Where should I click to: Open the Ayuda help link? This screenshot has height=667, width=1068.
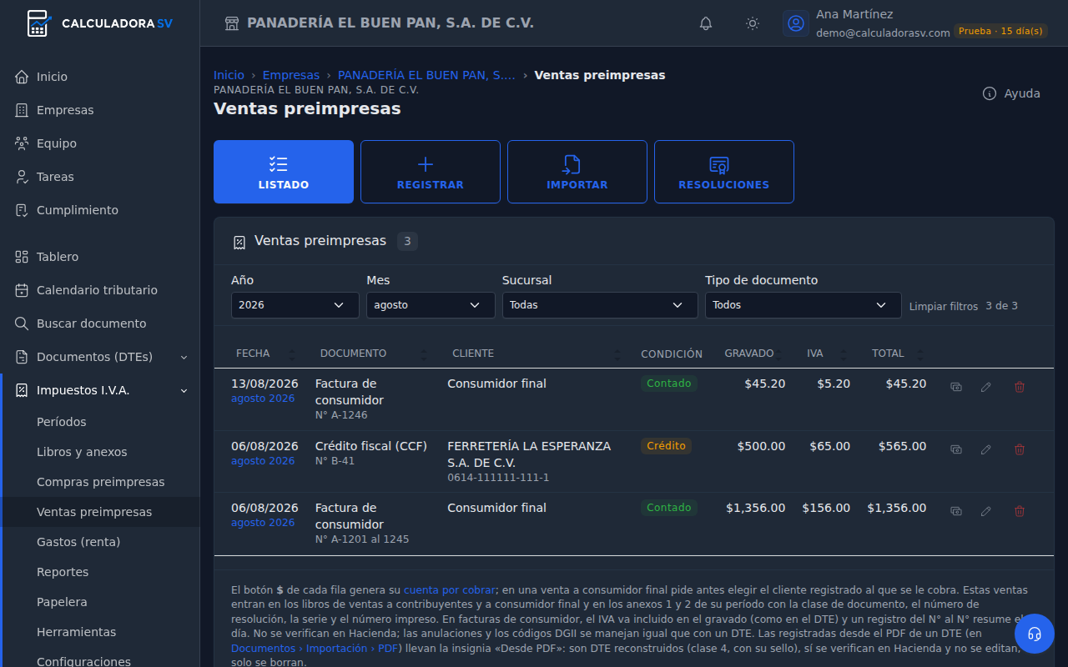(1011, 93)
